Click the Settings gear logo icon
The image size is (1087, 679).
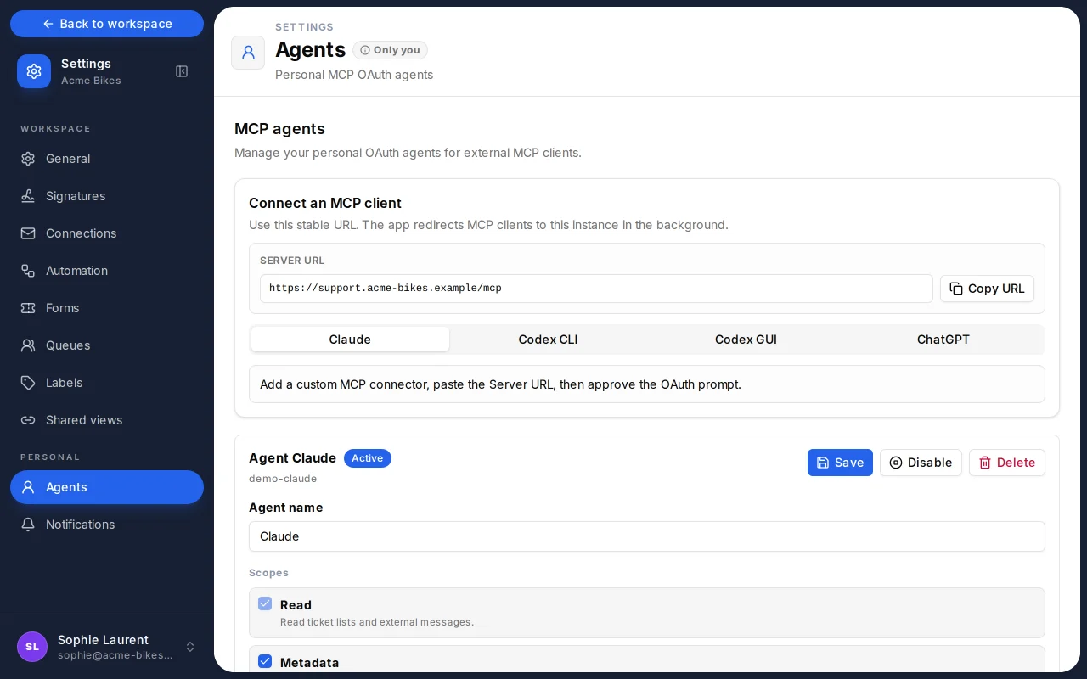pos(34,71)
